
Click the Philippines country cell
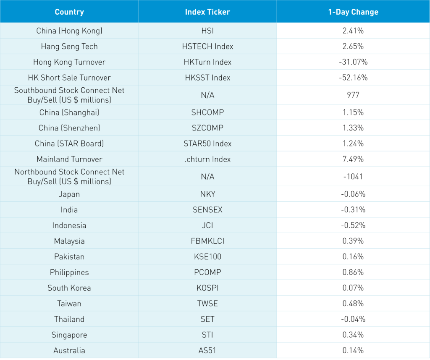click(x=69, y=272)
